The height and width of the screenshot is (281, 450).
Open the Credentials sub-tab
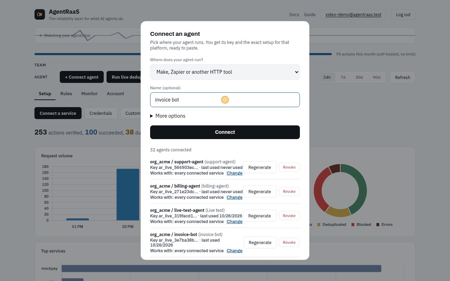tap(101, 113)
